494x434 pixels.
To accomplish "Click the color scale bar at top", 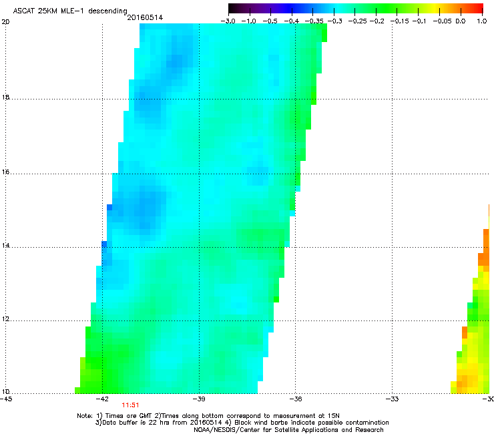I will coord(355,8).
